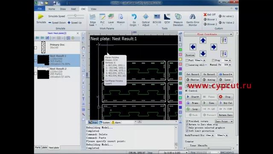The image size is (273, 154).
Task: Switch to the Nest ribbon tab
Action: [x=73, y=9]
